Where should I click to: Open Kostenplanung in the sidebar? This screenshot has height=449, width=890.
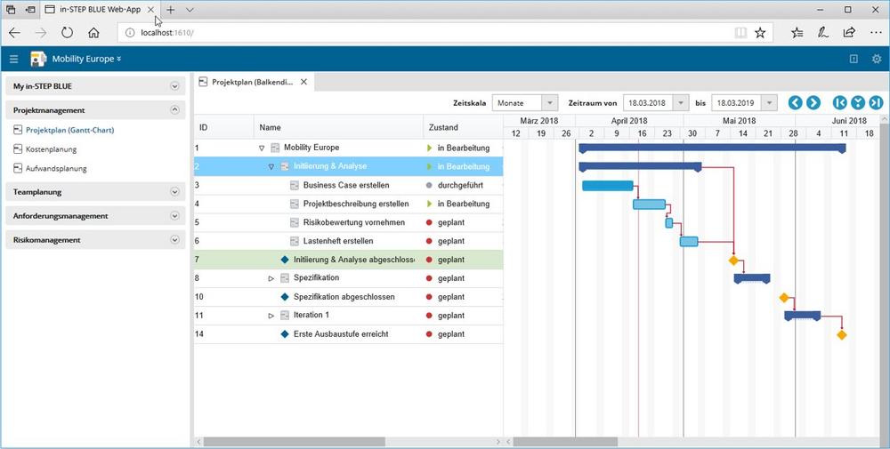51,149
